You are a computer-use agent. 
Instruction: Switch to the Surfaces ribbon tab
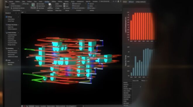pos(30,1)
